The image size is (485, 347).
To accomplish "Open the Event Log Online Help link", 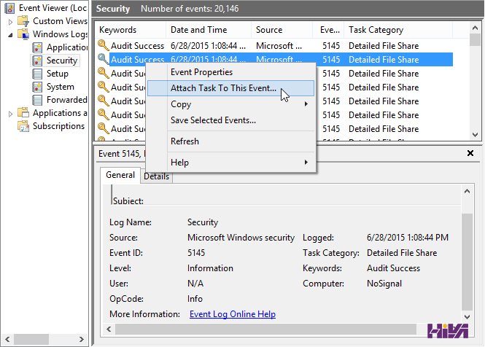I will 232,314.
